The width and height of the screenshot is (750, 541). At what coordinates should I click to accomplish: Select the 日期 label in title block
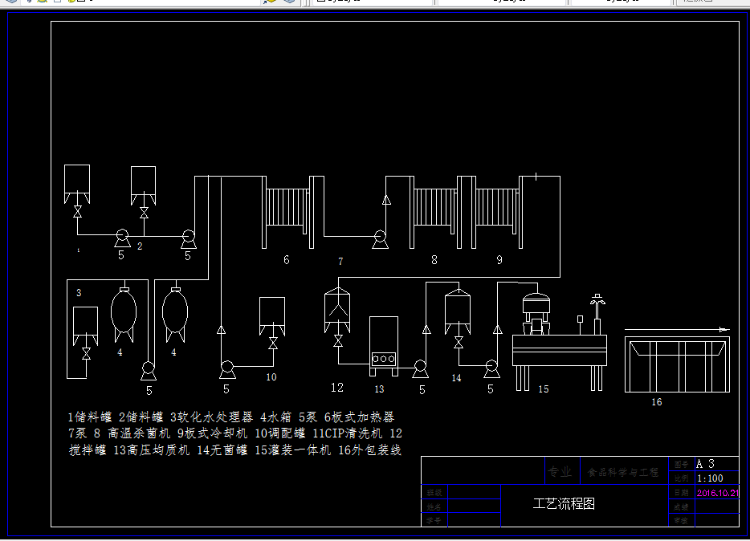coord(681,493)
